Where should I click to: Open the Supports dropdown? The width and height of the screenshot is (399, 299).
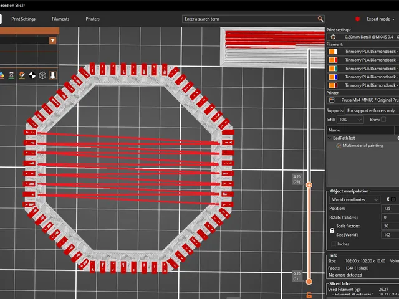tap(372, 111)
